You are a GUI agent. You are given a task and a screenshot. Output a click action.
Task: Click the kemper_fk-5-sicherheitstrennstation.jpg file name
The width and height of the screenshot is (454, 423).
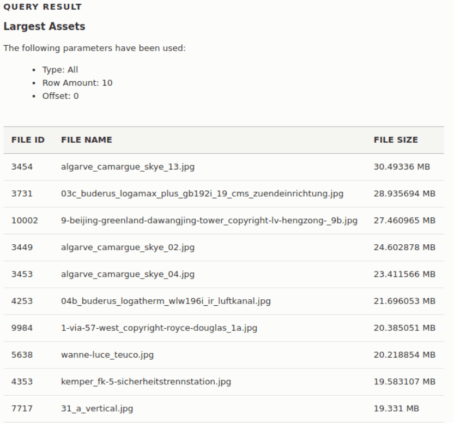(146, 382)
